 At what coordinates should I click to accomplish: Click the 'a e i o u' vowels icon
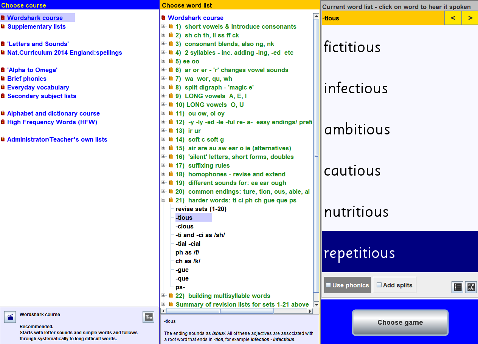click(471, 287)
